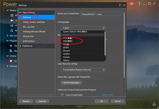The height and width of the screenshot is (109, 159).
Task: Open the YouTube icon in sidebar
Action: (x=11, y=61)
